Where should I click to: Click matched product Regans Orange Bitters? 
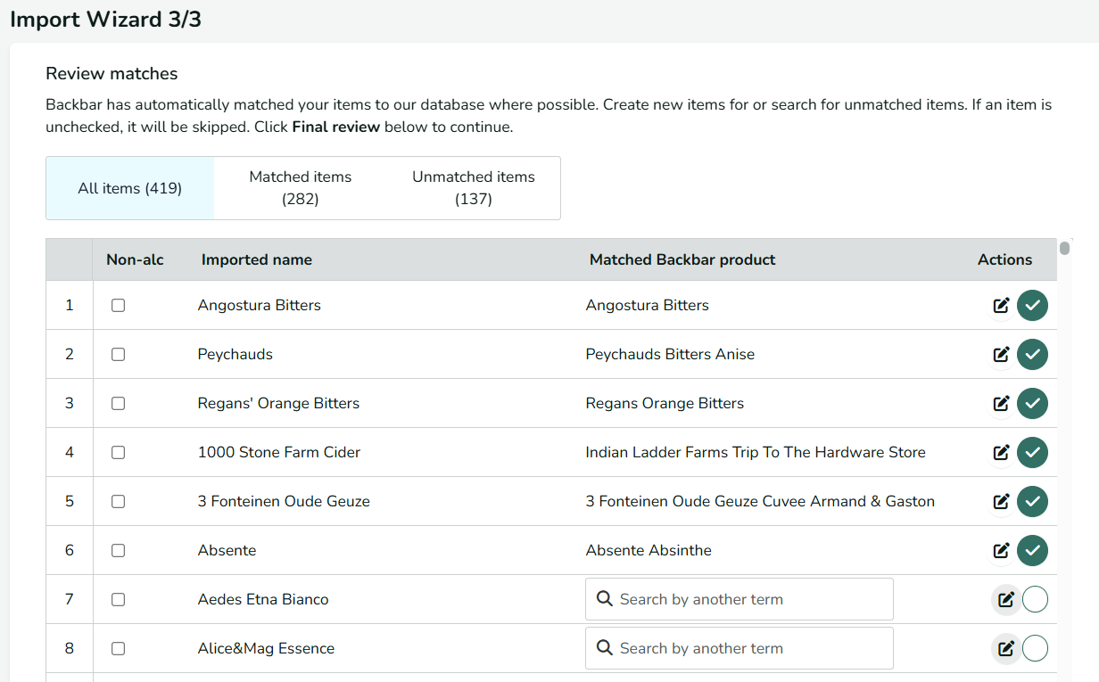[665, 404]
